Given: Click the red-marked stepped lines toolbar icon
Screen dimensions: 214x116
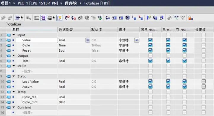Looking at the screenshot, I should (x=141, y=18).
